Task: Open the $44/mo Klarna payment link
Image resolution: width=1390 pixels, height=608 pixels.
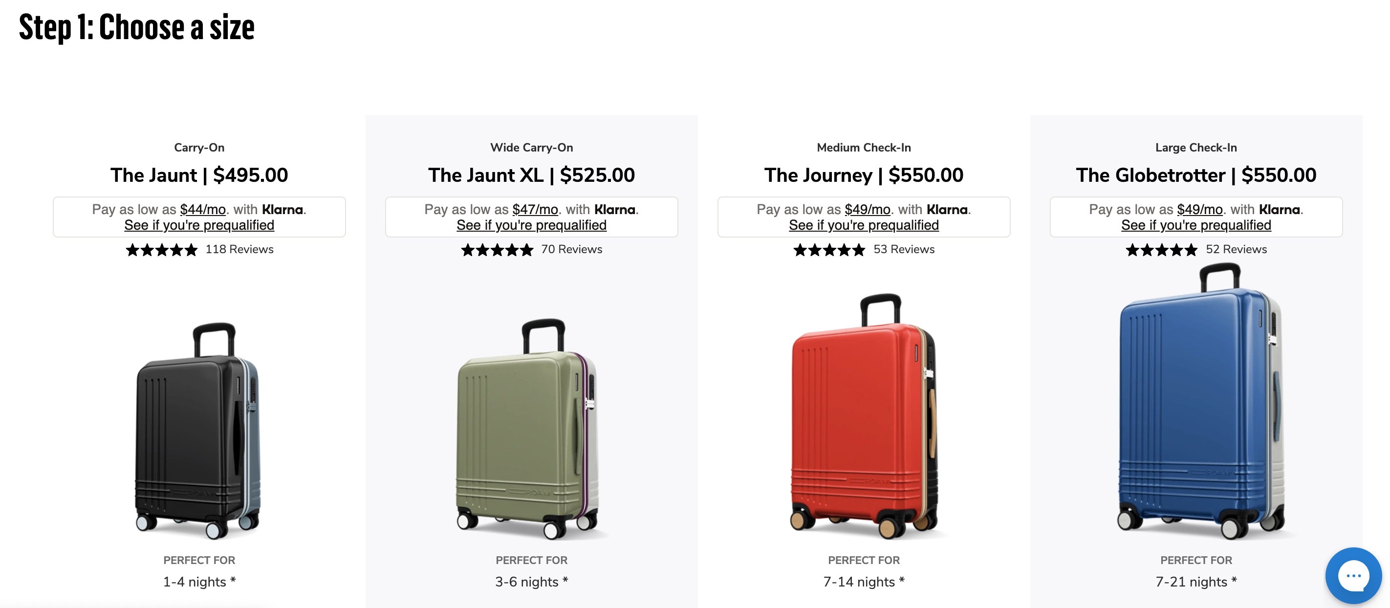Action: 203,209
